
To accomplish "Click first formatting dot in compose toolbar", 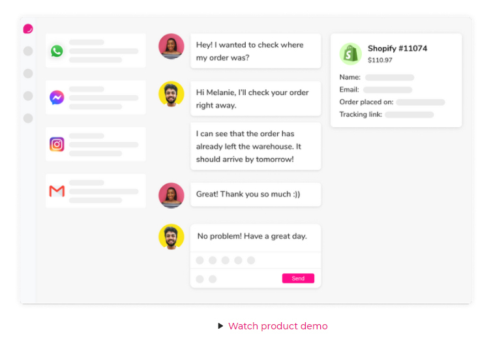I will 200,260.
